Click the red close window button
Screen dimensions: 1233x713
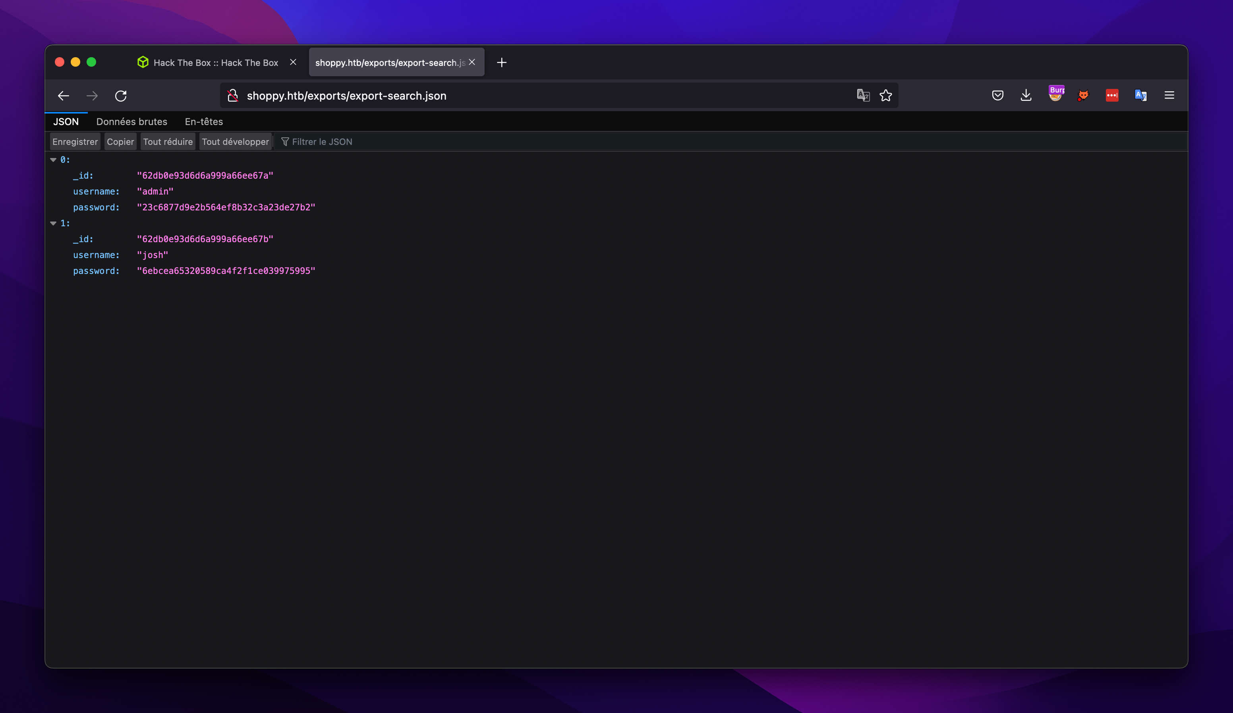click(x=60, y=62)
